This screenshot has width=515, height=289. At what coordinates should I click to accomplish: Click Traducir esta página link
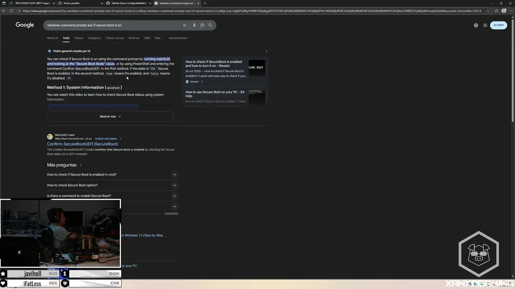[x=106, y=138]
